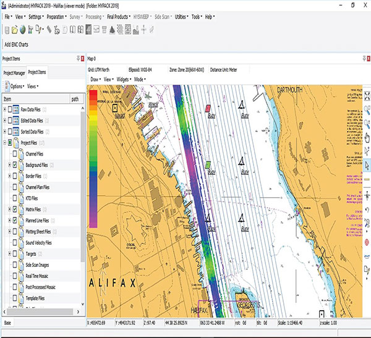Image resolution: width=371 pixels, height=338 pixels.
Task: Click the measure ruler bar icon
Action: pos(367,180)
